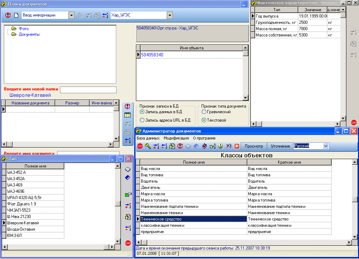Click the green folder icon in Тип window

[128, 195]
